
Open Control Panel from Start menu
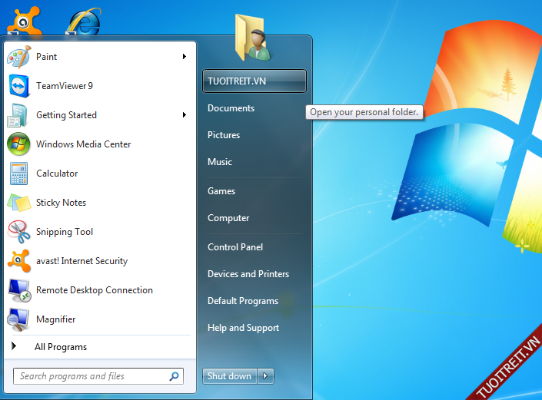pos(235,247)
